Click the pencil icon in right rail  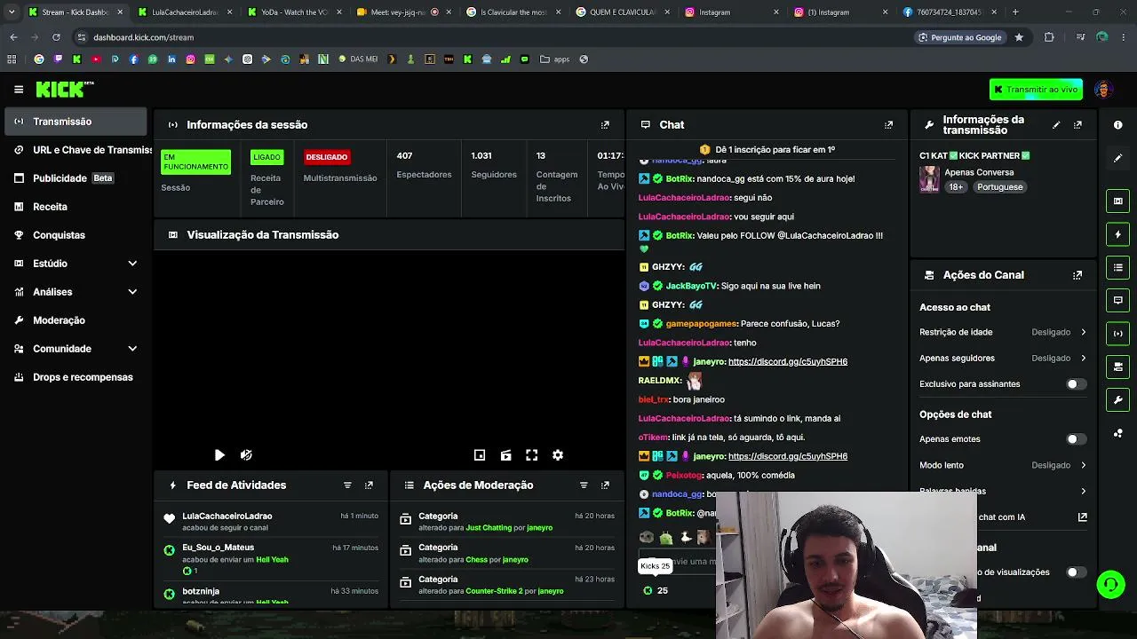(x=1117, y=158)
